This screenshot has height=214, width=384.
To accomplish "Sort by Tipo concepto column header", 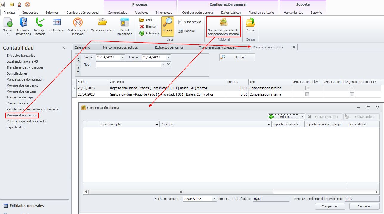I will (x=129, y=124).
